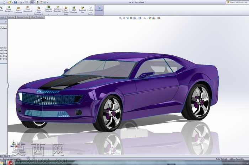The height and width of the screenshot is (165, 249).
Task: Switch to the Evaluate tab
Action: pyautogui.click(x=10, y=17)
